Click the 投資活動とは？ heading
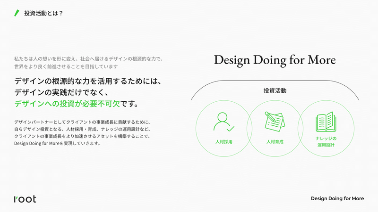Viewport: 378px width, 212px height. tap(43, 13)
